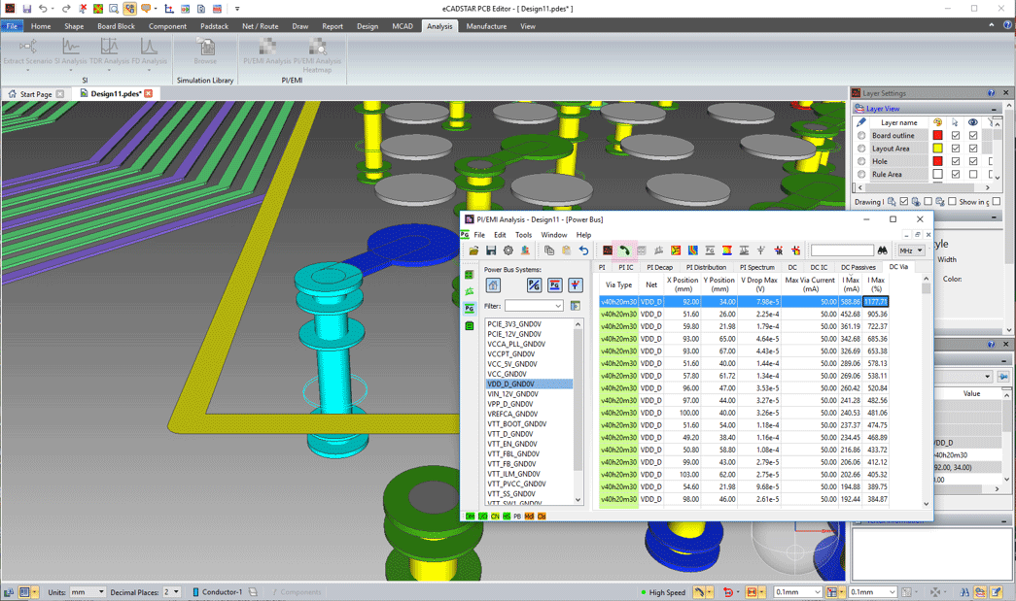Click Redo arrow in eCADSTAR title bar
The height and width of the screenshot is (601, 1016).
[x=66, y=9]
